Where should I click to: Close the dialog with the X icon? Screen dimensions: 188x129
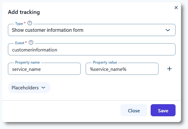176,8
